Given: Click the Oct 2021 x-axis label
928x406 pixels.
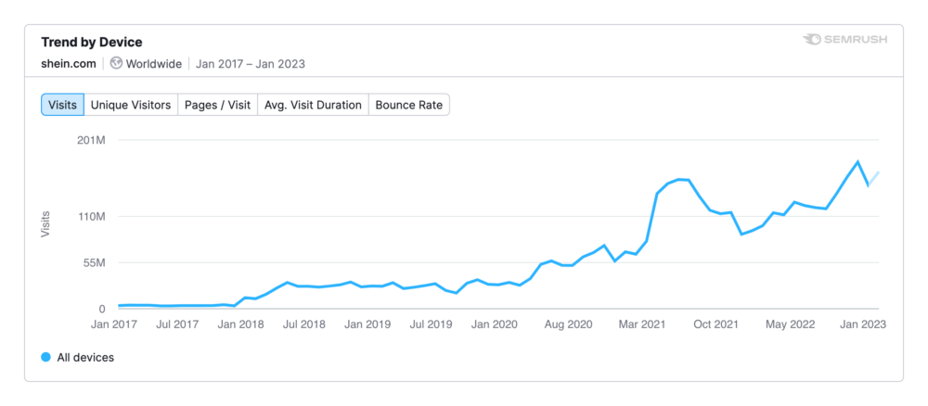Looking at the screenshot, I should (x=715, y=324).
